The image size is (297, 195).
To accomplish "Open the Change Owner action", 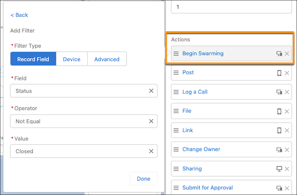I will (201, 149).
